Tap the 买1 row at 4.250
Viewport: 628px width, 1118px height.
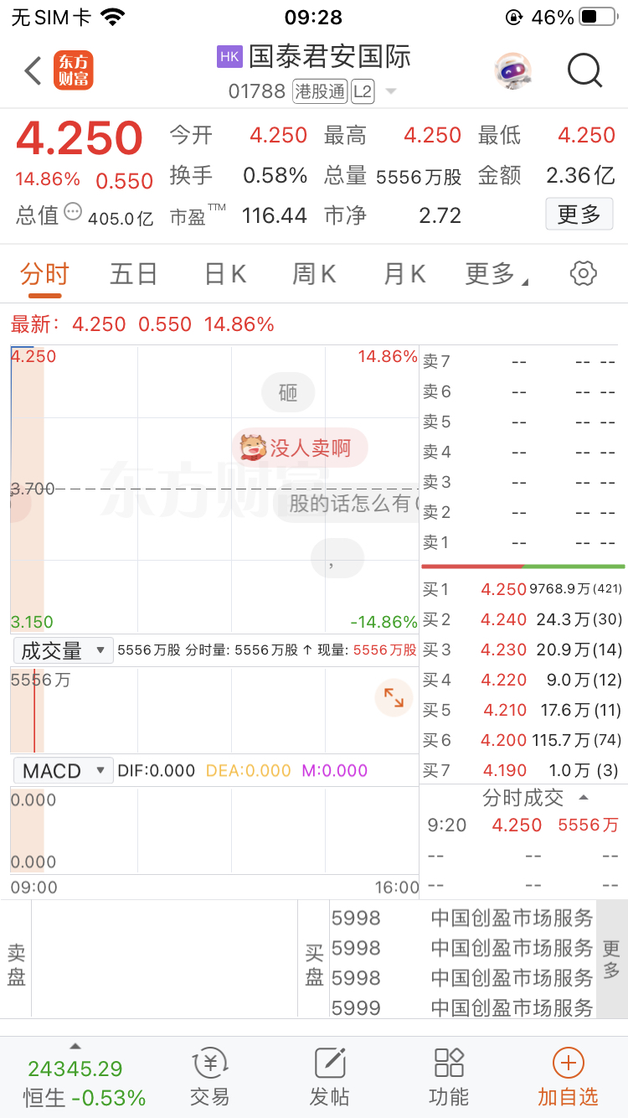coord(523,589)
